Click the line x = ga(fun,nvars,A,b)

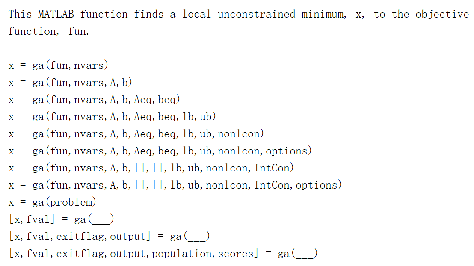[70, 82]
